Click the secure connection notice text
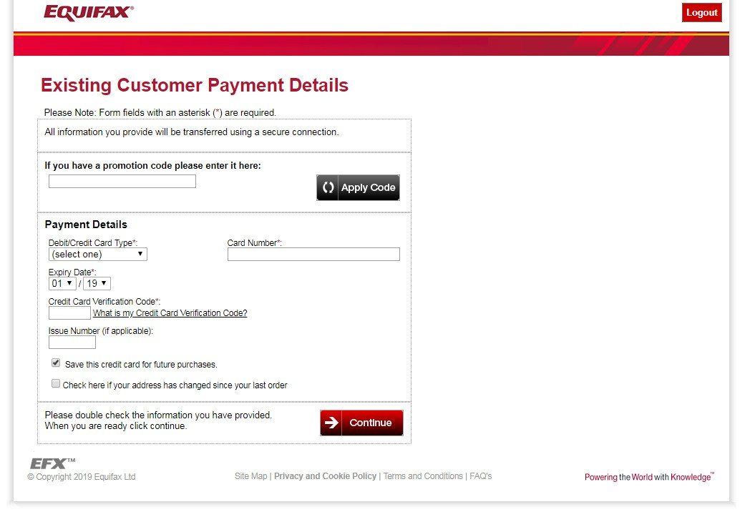Screen dimensions: 750x517 (192, 132)
